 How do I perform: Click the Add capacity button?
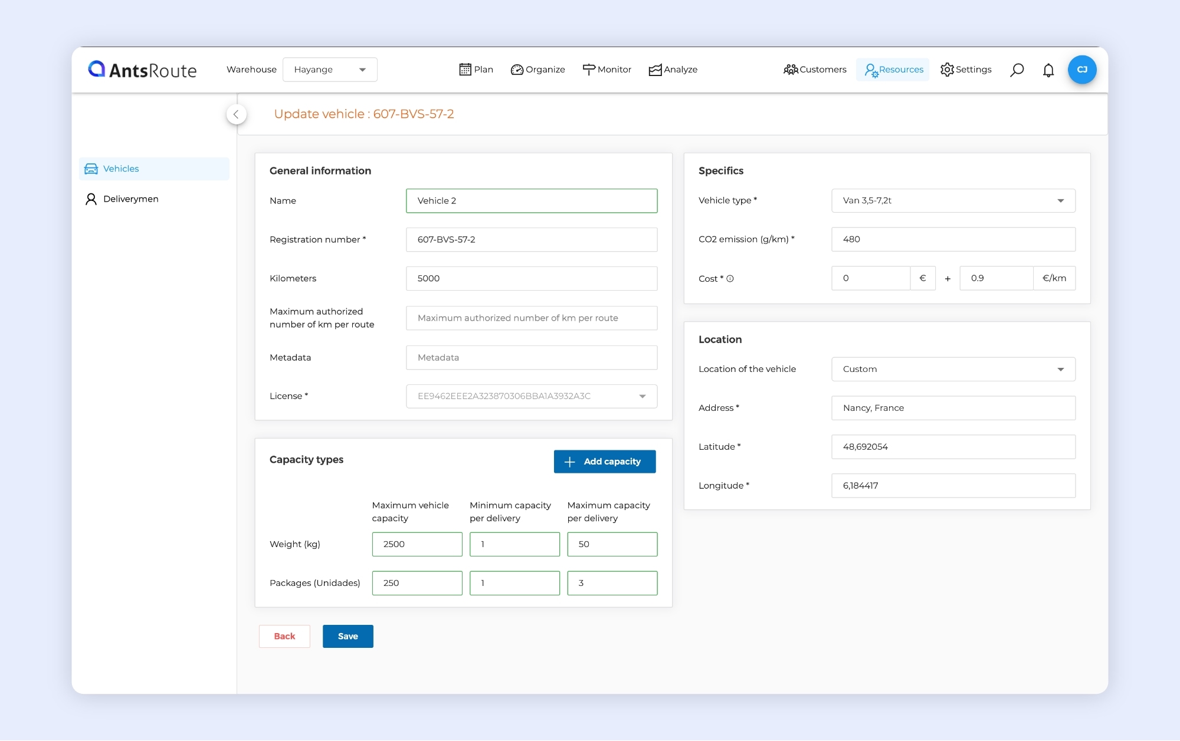tap(604, 462)
